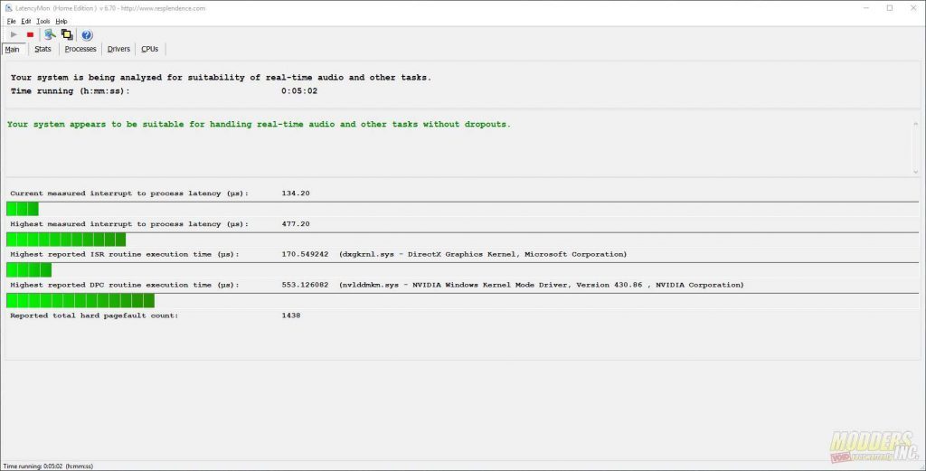The width and height of the screenshot is (926, 471).
Task: Click 'Reported total hard pagefault count' label
Action: [94, 316]
